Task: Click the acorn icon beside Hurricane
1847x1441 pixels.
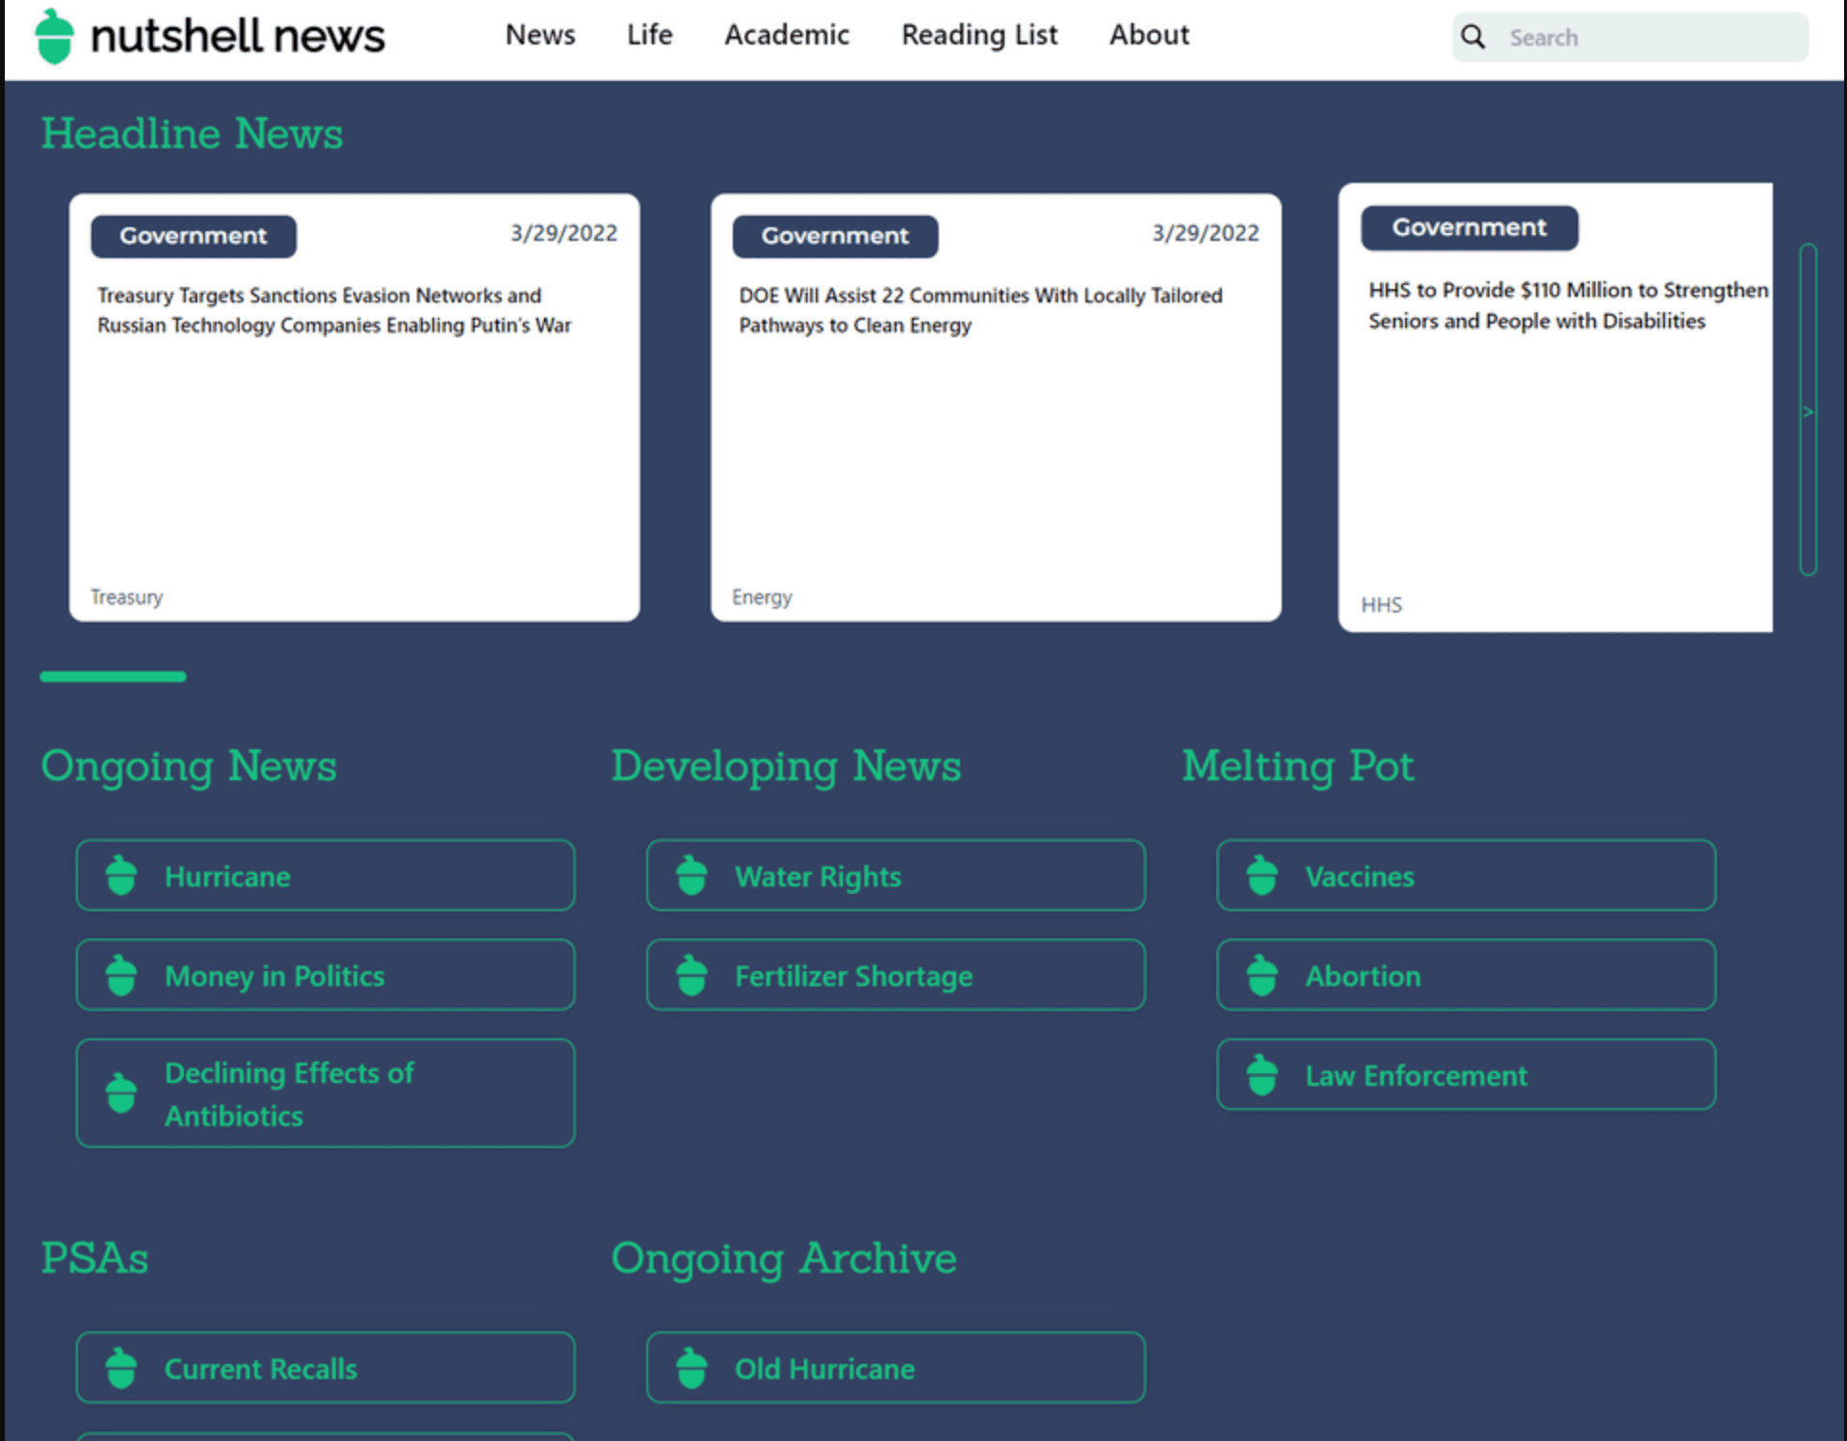Action: pos(120,875)
